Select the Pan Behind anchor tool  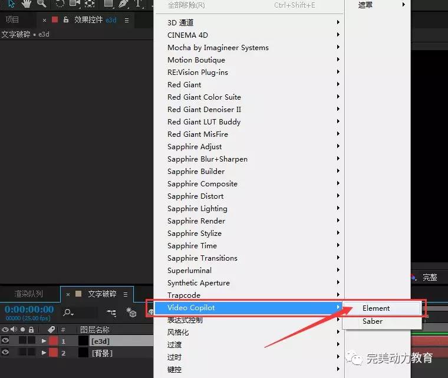pos(90,4)
